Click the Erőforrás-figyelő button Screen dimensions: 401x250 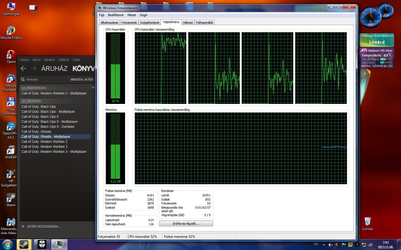(186, 224)
